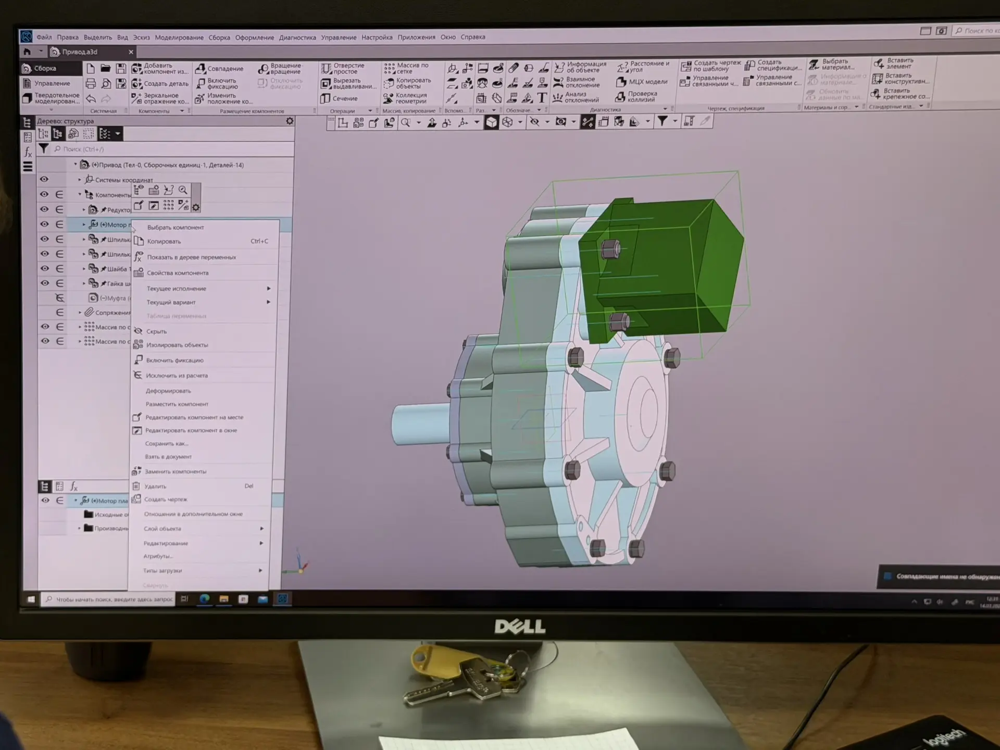
Task: Expand the 'Сопряжения' tree node
Action: tap(80, 312)
